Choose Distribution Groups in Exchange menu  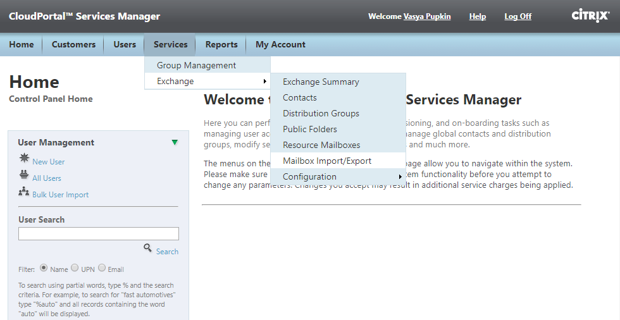(321, 113)
